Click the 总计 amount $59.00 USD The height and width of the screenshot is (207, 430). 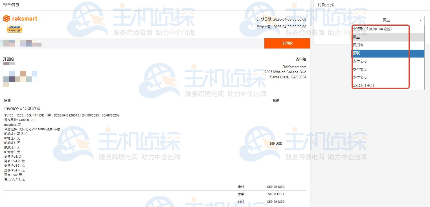pyautogui.click(x=276, y=201)
